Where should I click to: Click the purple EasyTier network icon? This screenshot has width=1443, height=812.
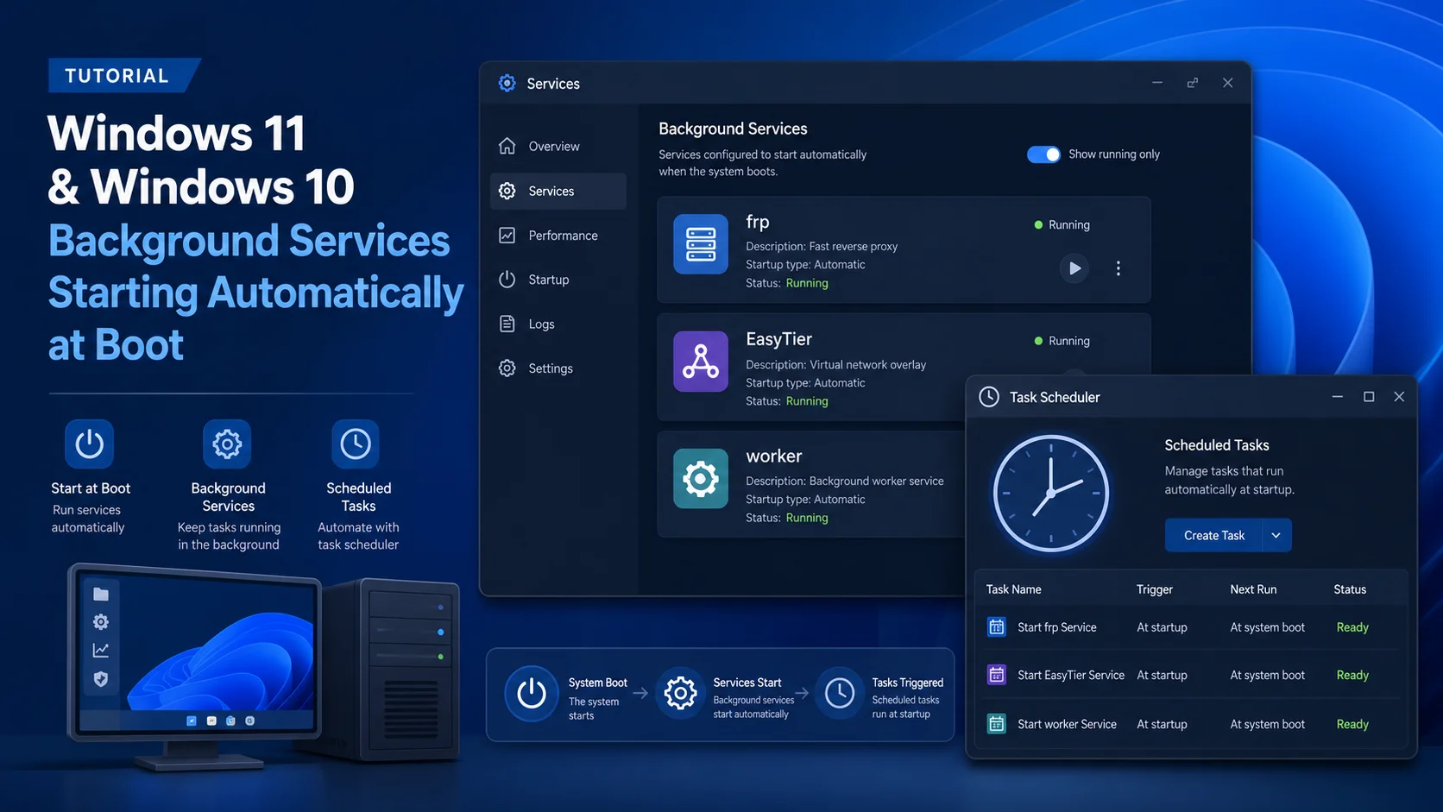pos(701,362)
